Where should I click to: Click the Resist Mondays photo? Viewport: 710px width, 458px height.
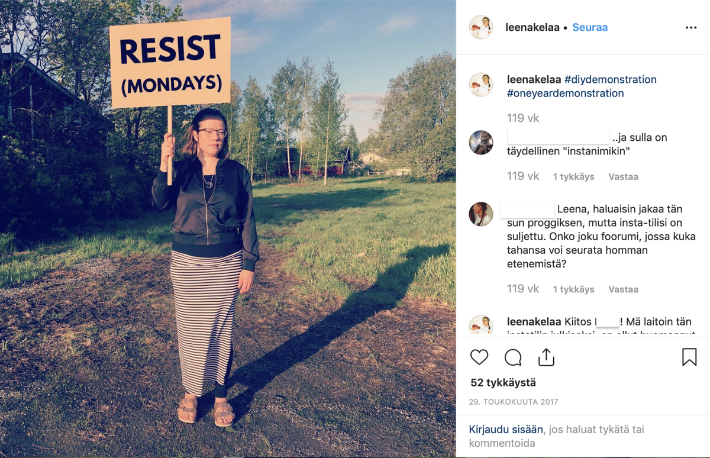click(x=228, y=229)
